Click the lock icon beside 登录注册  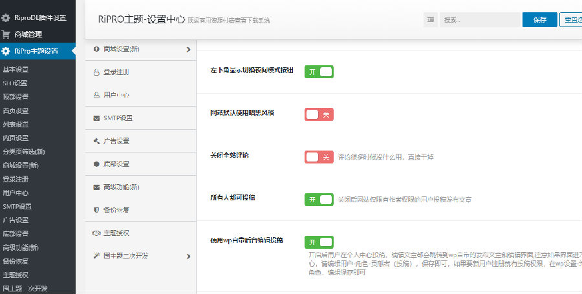coord(96,72)
